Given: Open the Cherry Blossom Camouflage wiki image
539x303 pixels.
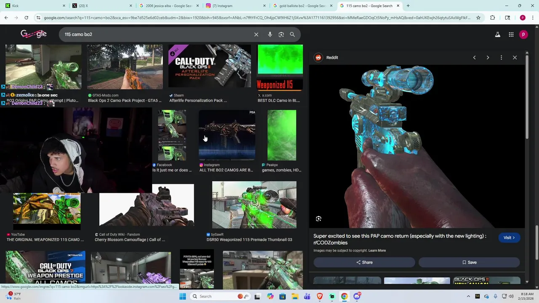Looking at the screenshot, I should [x=147, y=205].
